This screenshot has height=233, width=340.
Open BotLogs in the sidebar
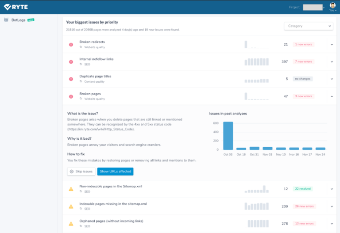coord(19,20)
